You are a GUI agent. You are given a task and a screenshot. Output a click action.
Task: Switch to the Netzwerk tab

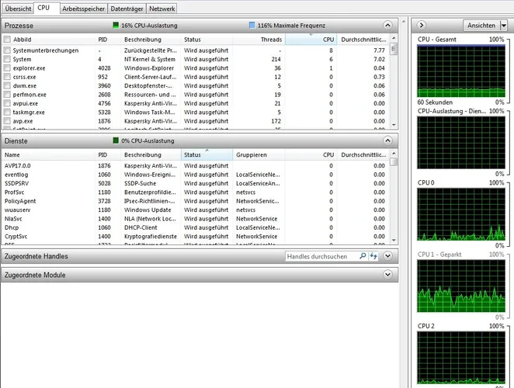pyautogui.click(x=162, y=9)
